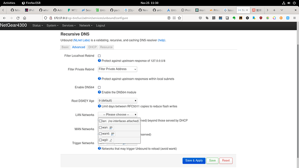
Task: Bookmark this page with the star icon
Action: [x=179, y=18]
